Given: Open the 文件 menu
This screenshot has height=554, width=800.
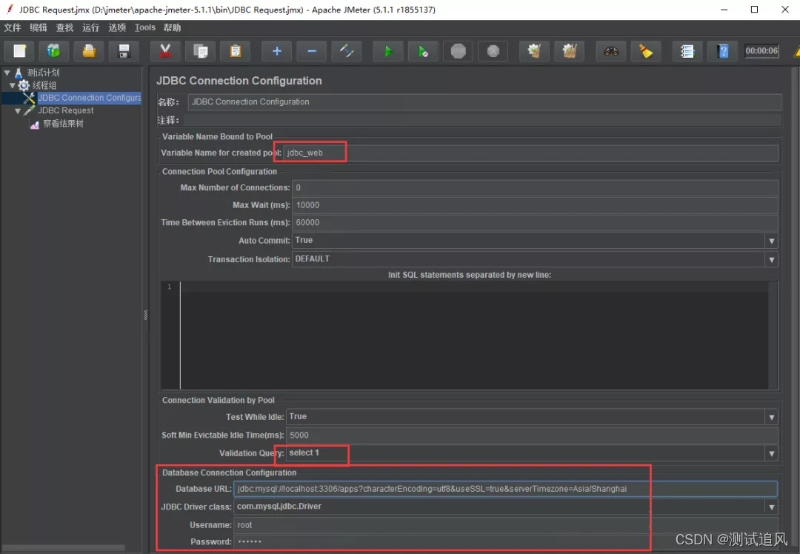Looking at the screenshot, I should pyautogui.click(x=13, y=27).
